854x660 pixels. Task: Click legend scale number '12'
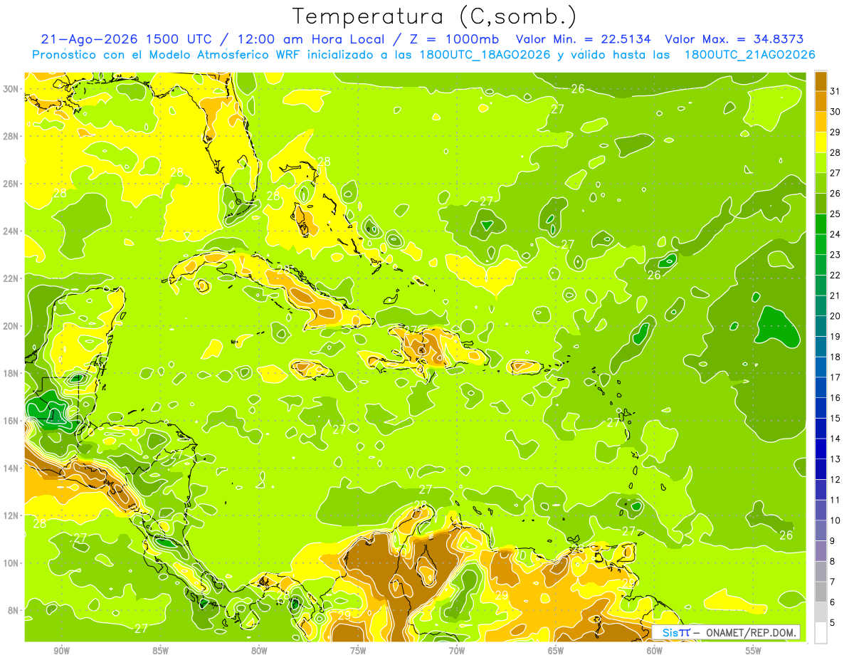pos(835,480)
